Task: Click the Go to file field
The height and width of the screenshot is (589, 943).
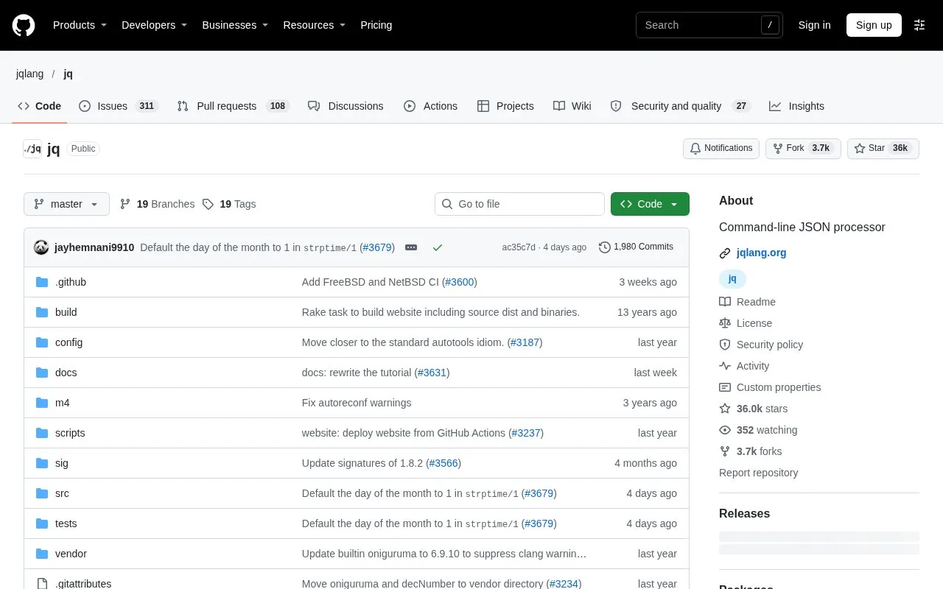Action: (x=519, y=204)
